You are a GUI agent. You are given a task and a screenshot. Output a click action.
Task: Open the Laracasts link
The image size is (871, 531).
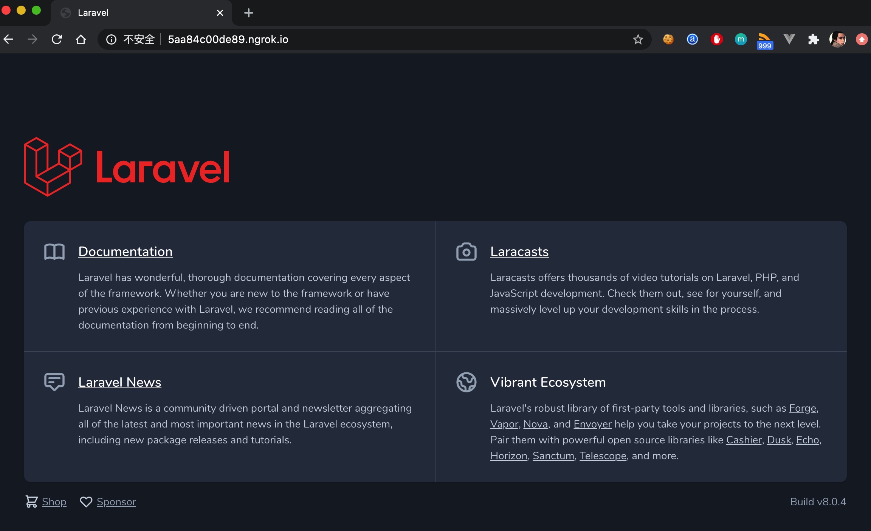pyautogui.click(x=519, y=252)
